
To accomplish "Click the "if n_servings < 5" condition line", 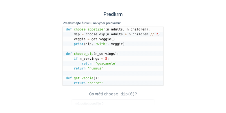I will 91,59.
